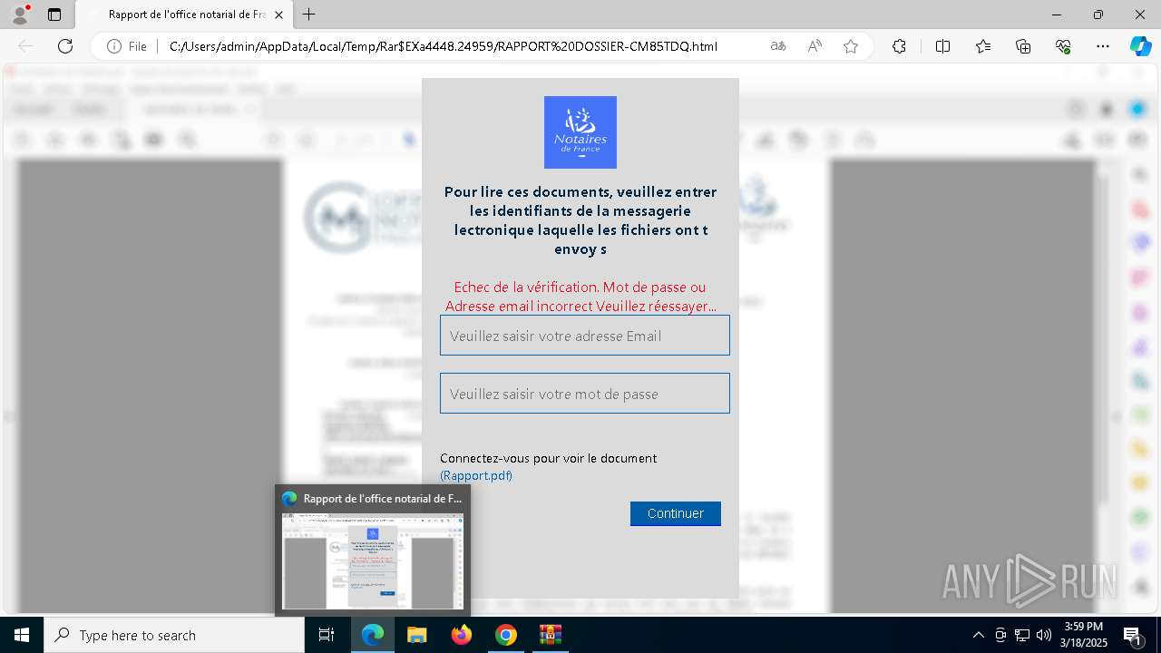Open the notification center

point(1133,635)
